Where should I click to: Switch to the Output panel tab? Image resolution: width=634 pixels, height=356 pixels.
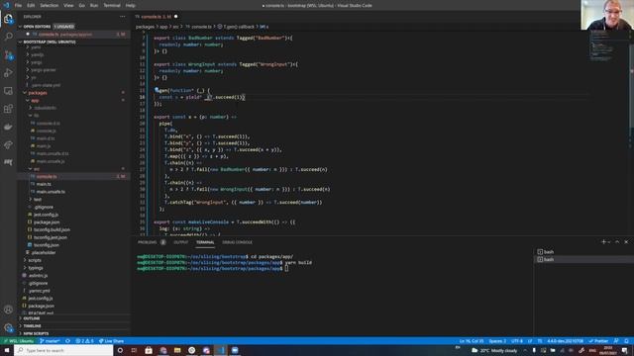pyautogui.click(x=180, y=242)
